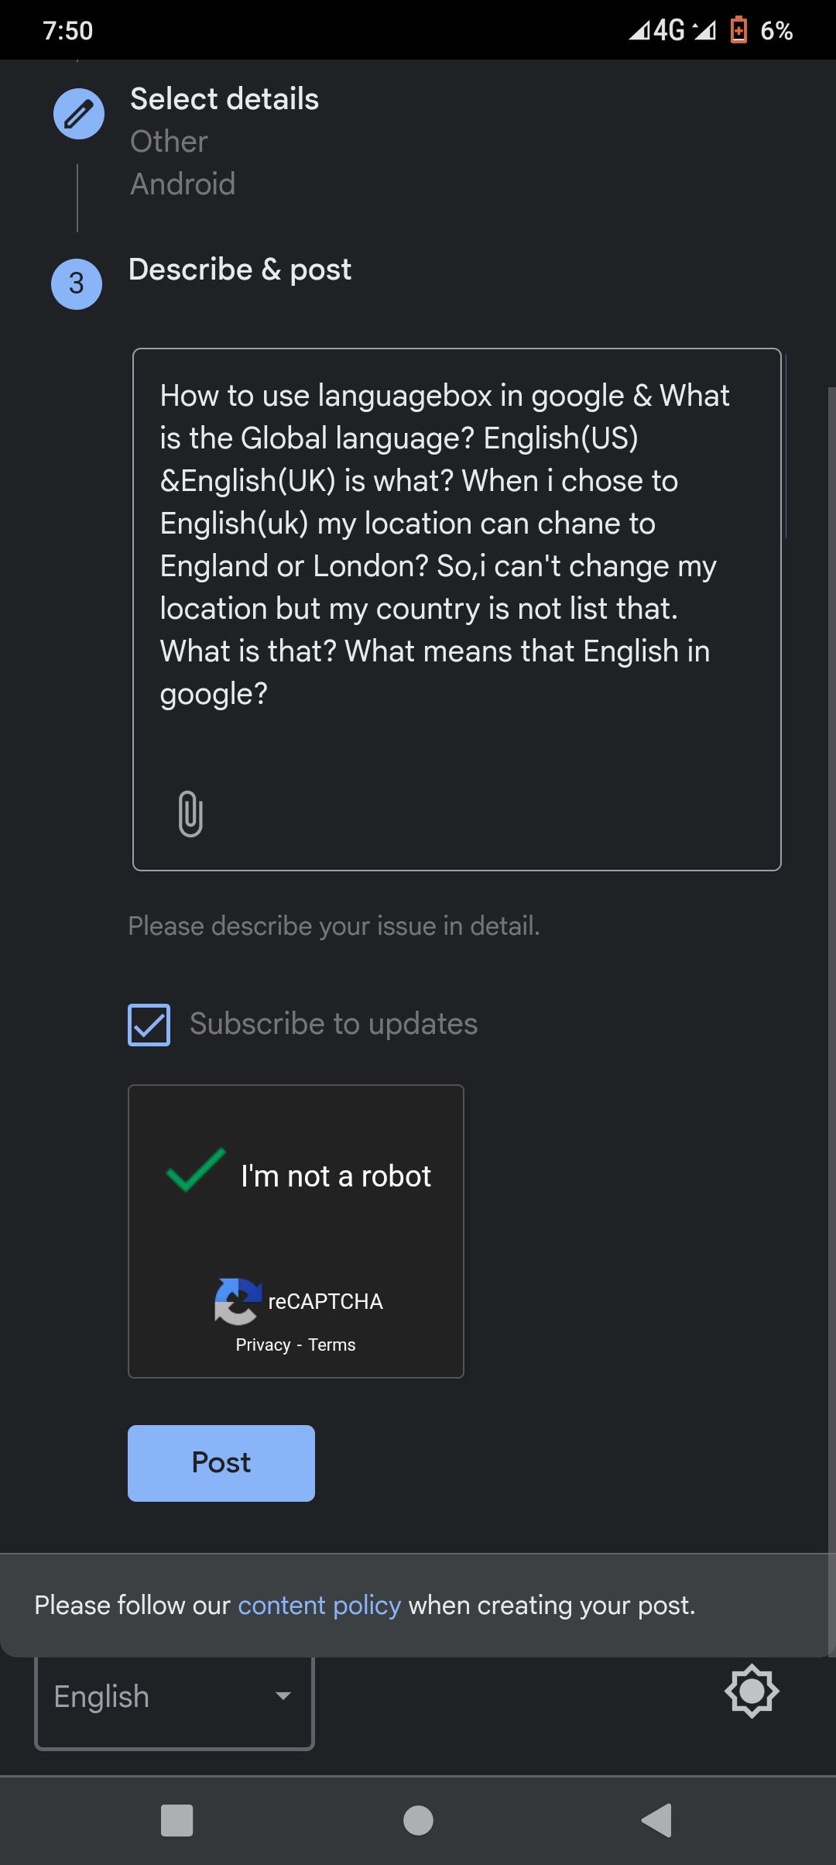Open the reCAPTCHA Terms link

click(332, 1345)
